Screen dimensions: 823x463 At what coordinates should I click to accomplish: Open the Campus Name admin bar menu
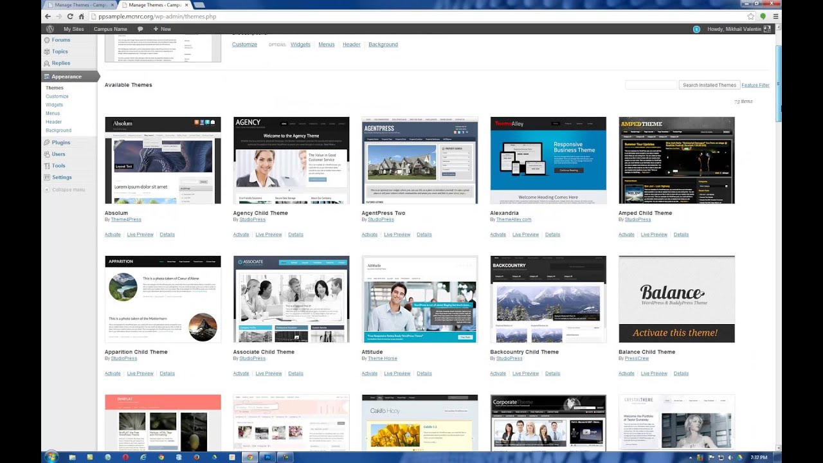[110, 29]
